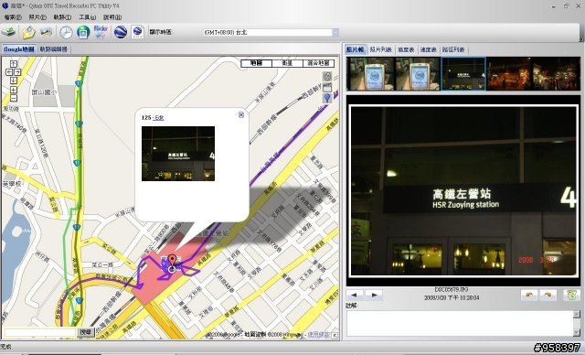Click the Google Earth KMZ file icon

tap(138, 32)
